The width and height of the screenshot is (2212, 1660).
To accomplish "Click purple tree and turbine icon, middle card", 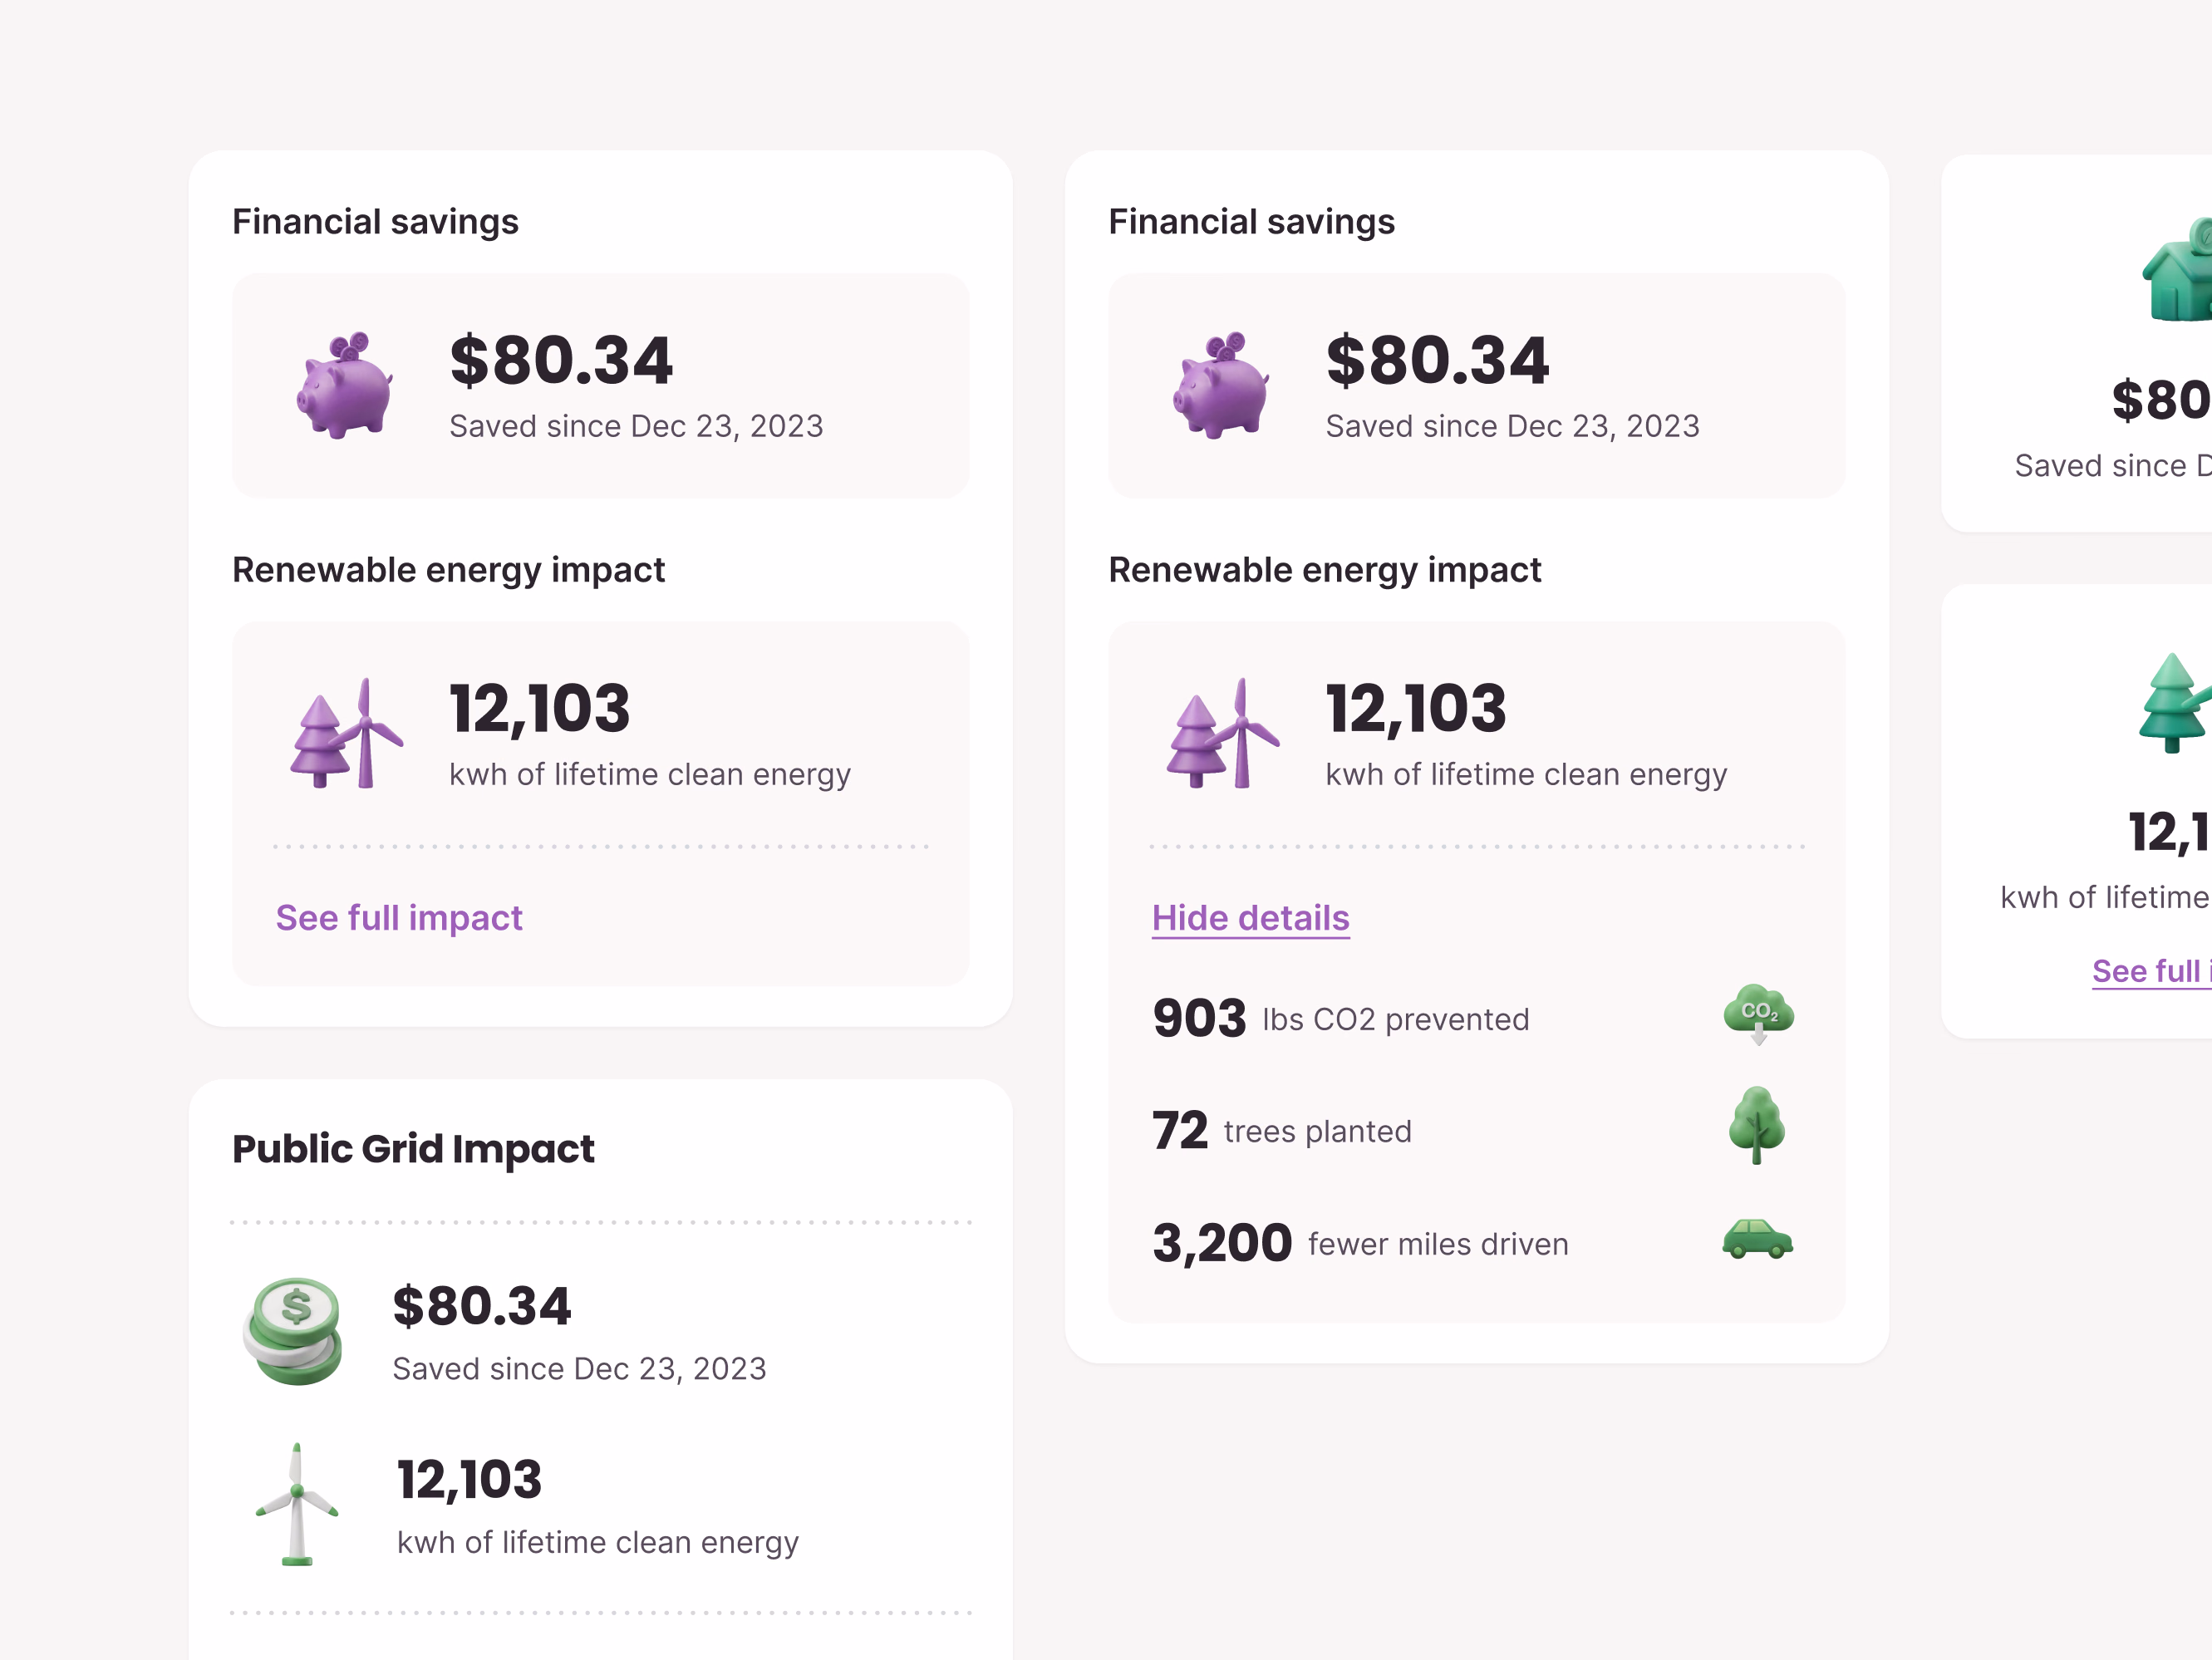I will 1222,733.
